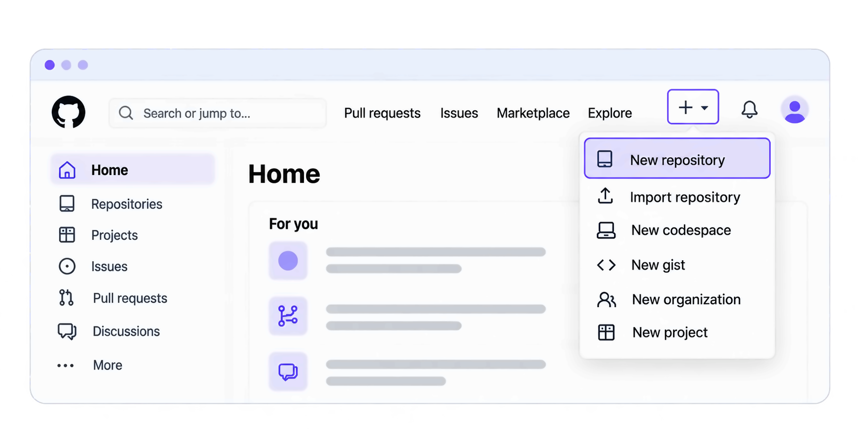The image size is (859, 429).
Task: Go to Marketplace
Action: tap(533, 113)
